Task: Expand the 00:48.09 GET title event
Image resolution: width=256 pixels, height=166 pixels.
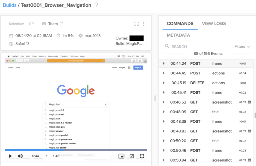Action: pyautogui.click(x=164, y=112)
